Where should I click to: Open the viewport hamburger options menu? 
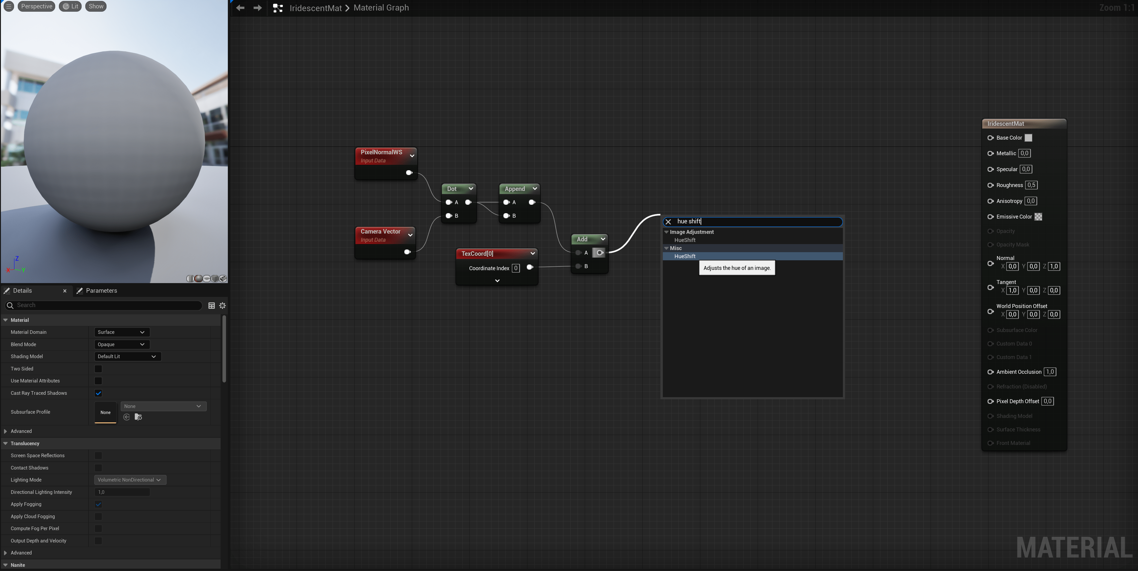[8, 6]
